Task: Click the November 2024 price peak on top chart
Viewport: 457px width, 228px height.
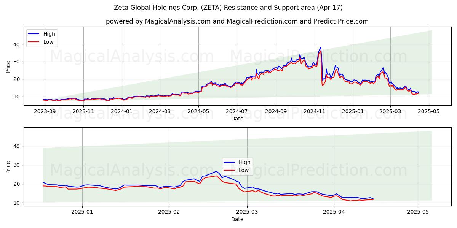Action: coord(320,47)
